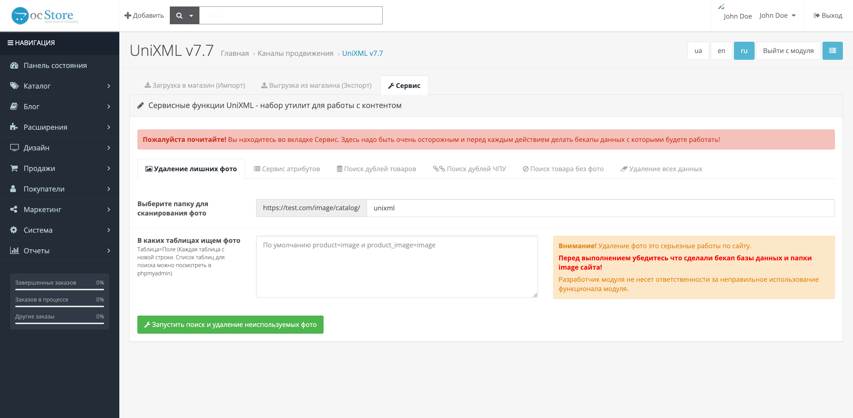
Task: Click the Выйти с модуля button
Action: 788,51
